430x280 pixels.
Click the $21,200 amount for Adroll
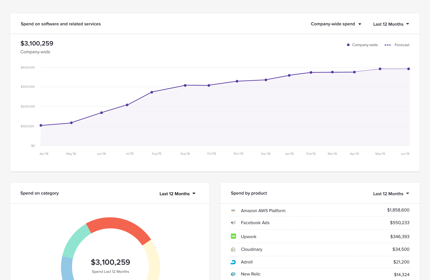coord(401,262)
